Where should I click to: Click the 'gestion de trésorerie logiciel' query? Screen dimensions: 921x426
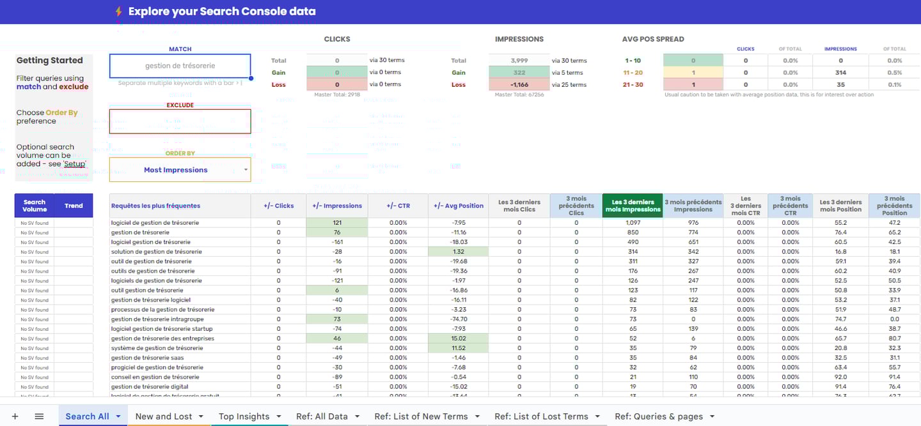tap(151, 300)
